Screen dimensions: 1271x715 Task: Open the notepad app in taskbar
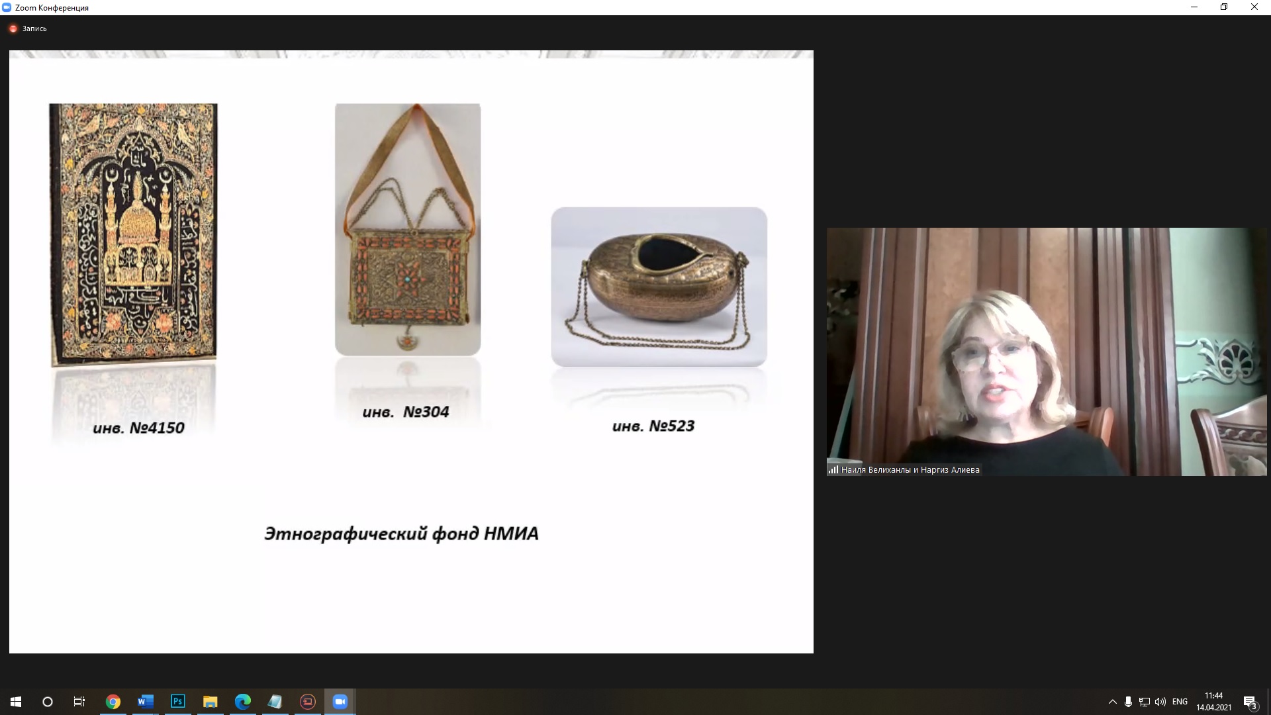(275, 702)
